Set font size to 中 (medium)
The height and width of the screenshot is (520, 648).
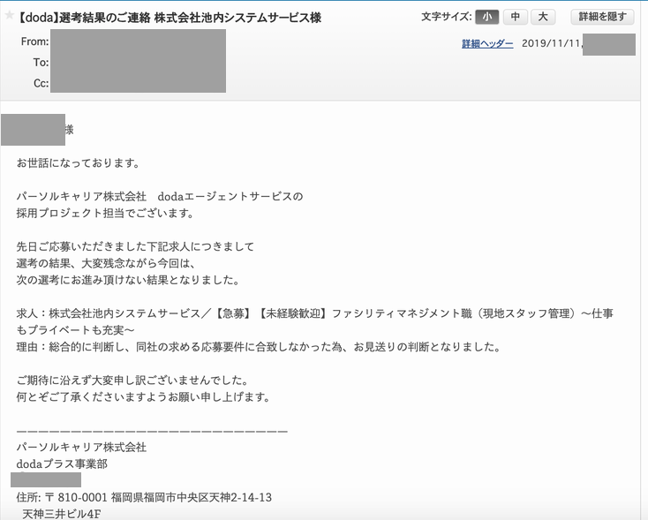tap(515, 17)
